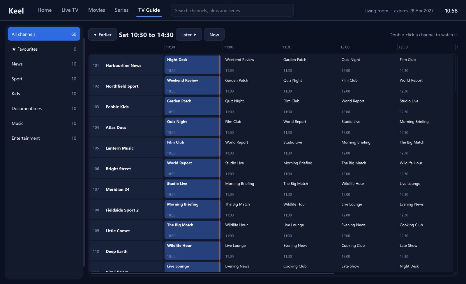Image resolution: width=466 pixels, height=284 pixels.
Task: Select channel 107 Meridian 24
Action: [126, 189]
